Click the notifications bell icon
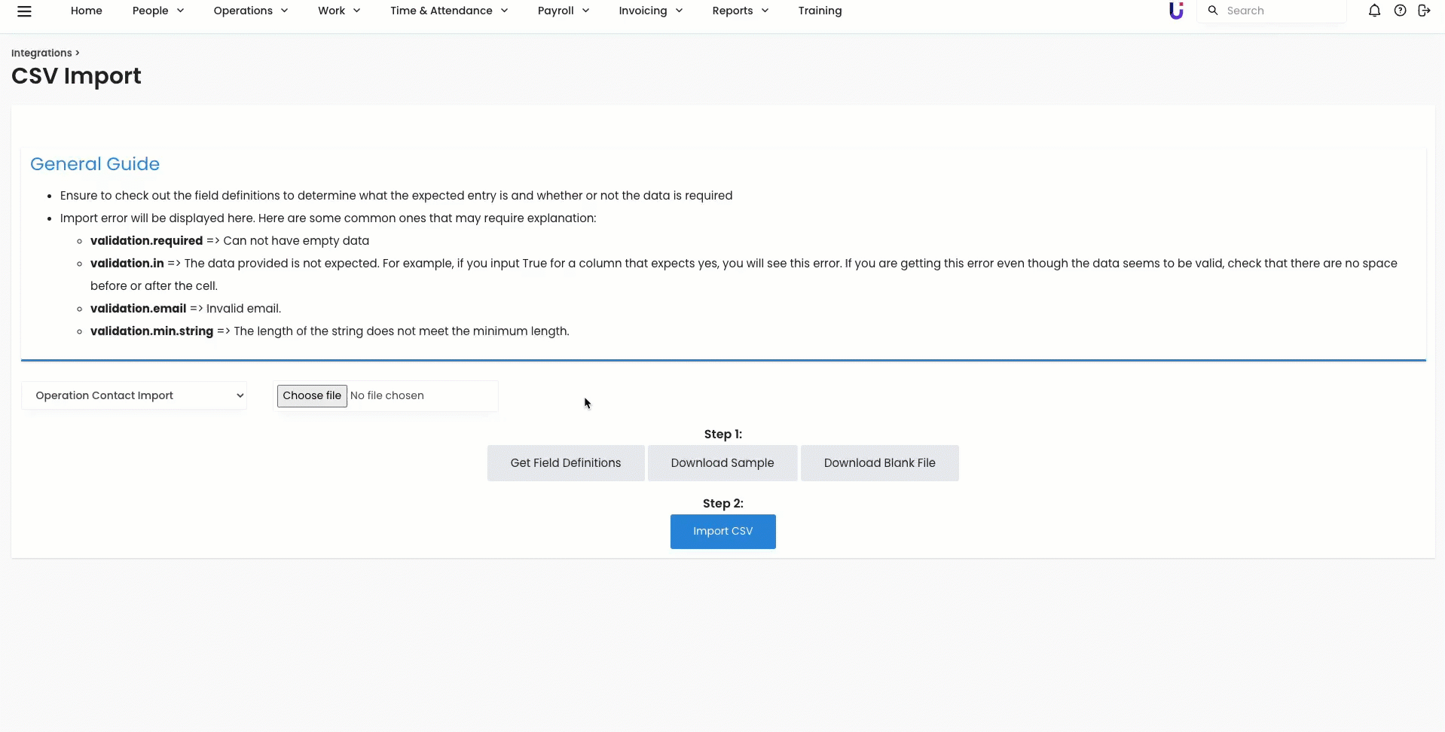The height and width of the screenshot is (732, 1445). [1374, 11]
